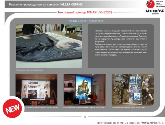165x125 pixels.
Task: Click caption Световой текстильный постер 3х2 метра
Action: [x=42, y=108]
